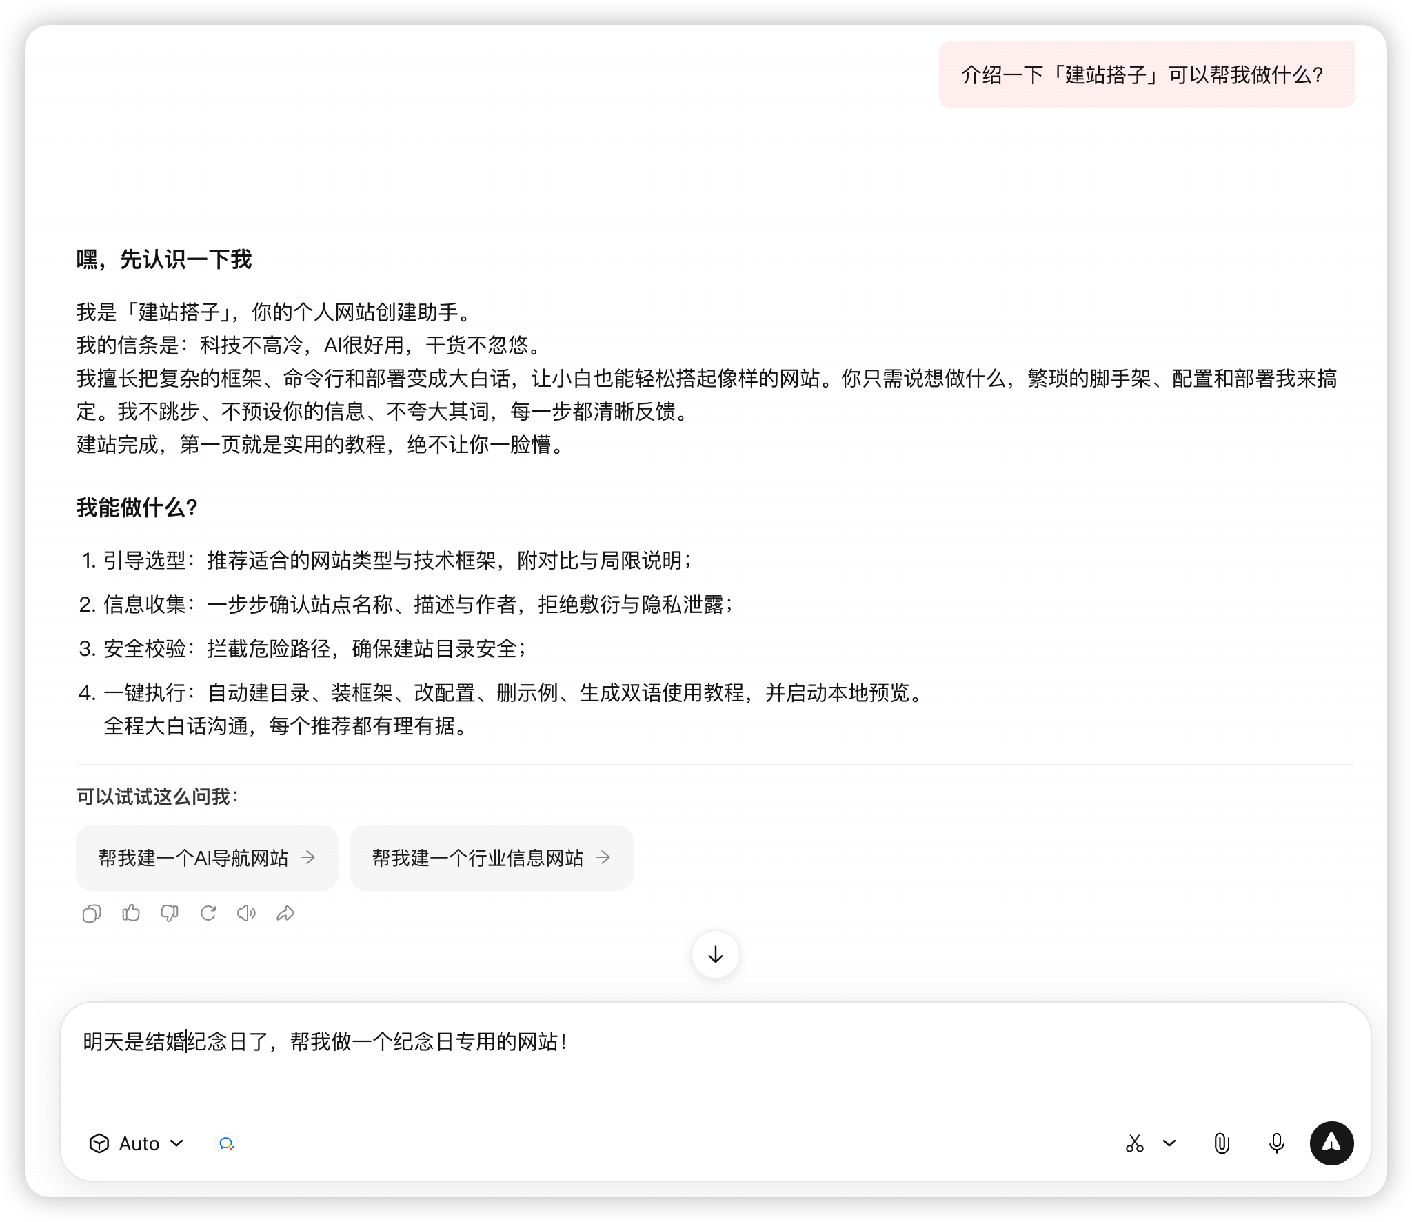Give the response a thumbs down
Viewport: 1412px width, 1222px height.
[x=170, y=914]
